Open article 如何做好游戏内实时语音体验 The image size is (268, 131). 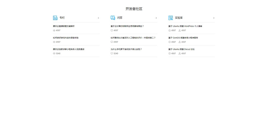coord(66,38)
